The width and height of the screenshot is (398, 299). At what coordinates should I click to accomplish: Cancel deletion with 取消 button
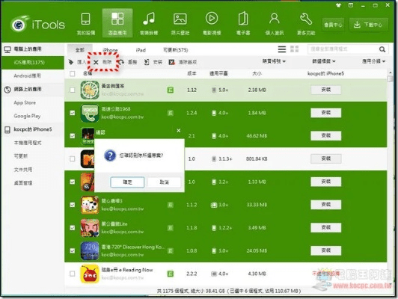click(x=165, y=182)
